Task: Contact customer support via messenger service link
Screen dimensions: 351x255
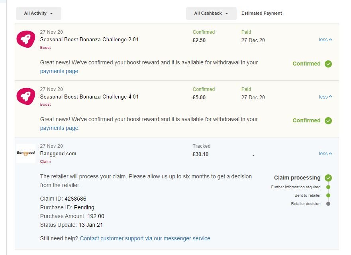Action: click(x=145, y=238)
